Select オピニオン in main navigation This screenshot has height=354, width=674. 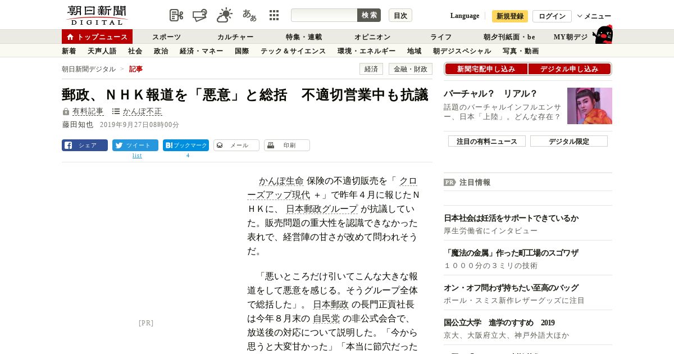tap(372, 37)
